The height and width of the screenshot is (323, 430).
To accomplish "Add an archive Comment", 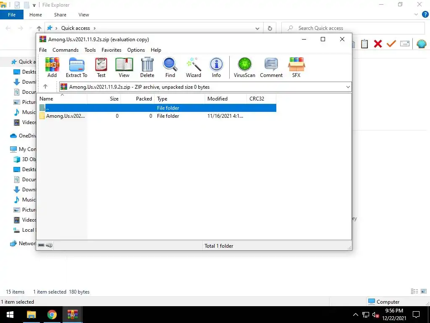I will point(271,67).
